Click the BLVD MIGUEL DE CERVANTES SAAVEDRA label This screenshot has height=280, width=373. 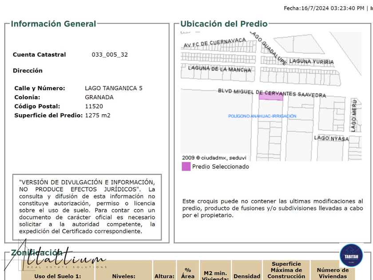[x=272, y=93]
